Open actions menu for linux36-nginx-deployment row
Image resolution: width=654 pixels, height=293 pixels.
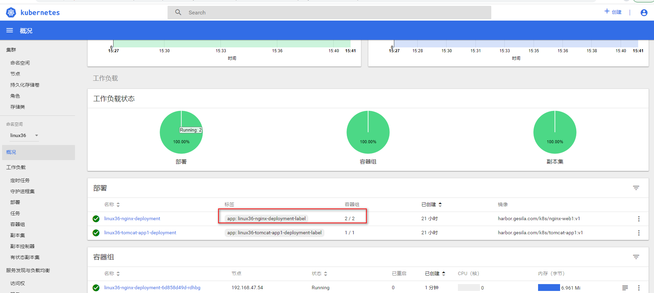pos(639,219)
